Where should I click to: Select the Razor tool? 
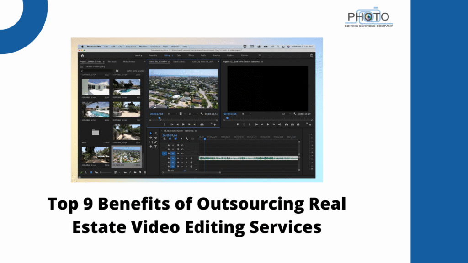(x=155, y=138)
